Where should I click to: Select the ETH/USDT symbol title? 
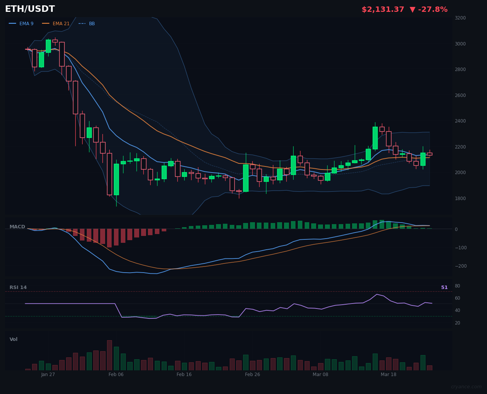[x=29, y=9]
